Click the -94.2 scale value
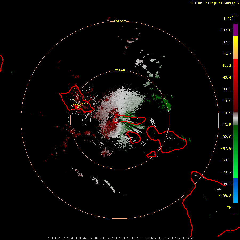The height and width of the screenshot is (240, 240). (x=226, y=184)
